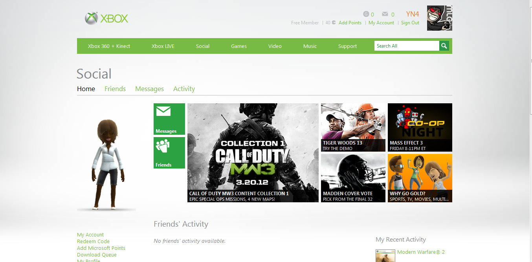This screenshot has height=262, width=532.
Task: Open the Video menu
Action: [x=275, y=46]
